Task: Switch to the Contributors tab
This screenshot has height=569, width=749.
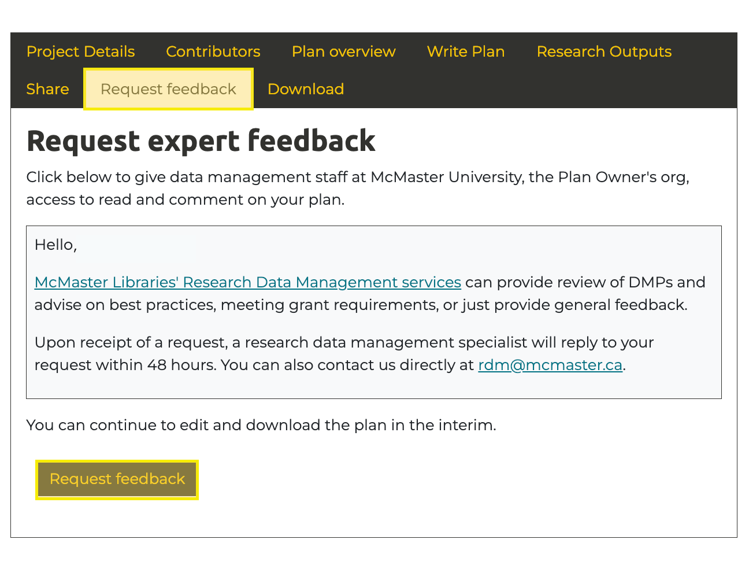Action: (x=213, y=51)
